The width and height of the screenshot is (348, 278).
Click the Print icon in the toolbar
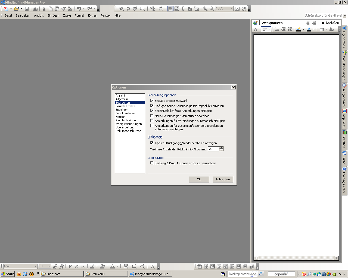point(35,9)
